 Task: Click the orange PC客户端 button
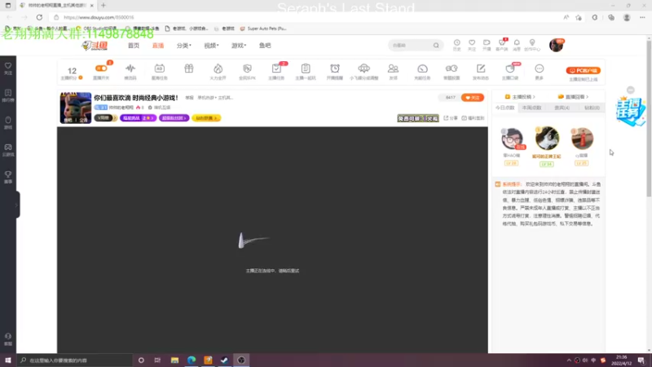click(x=584, y=70)
